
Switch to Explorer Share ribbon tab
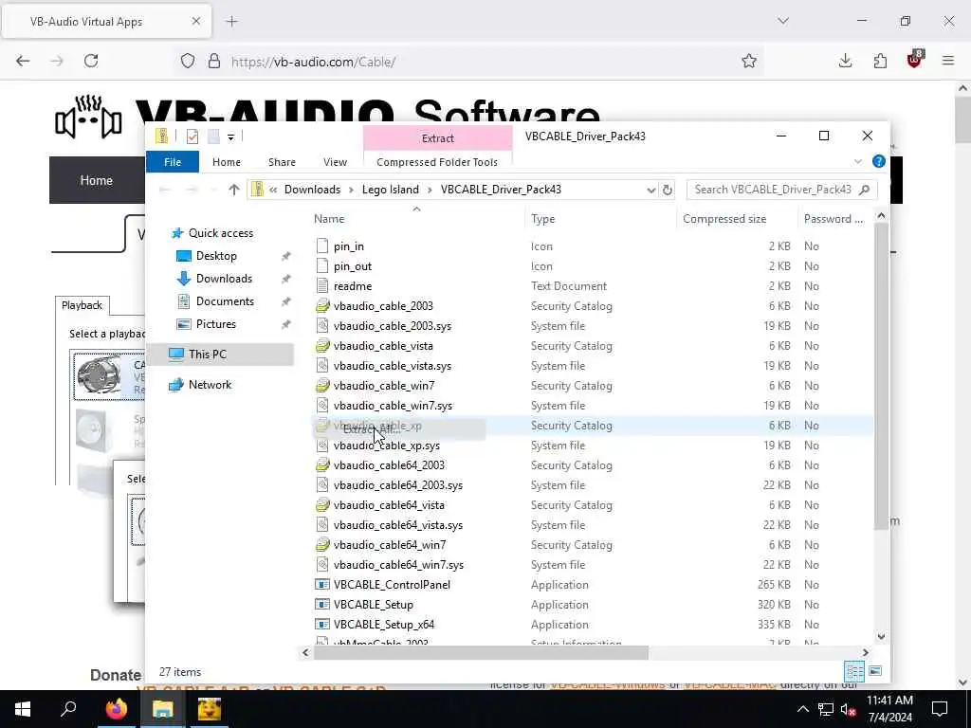click(282, 162)
